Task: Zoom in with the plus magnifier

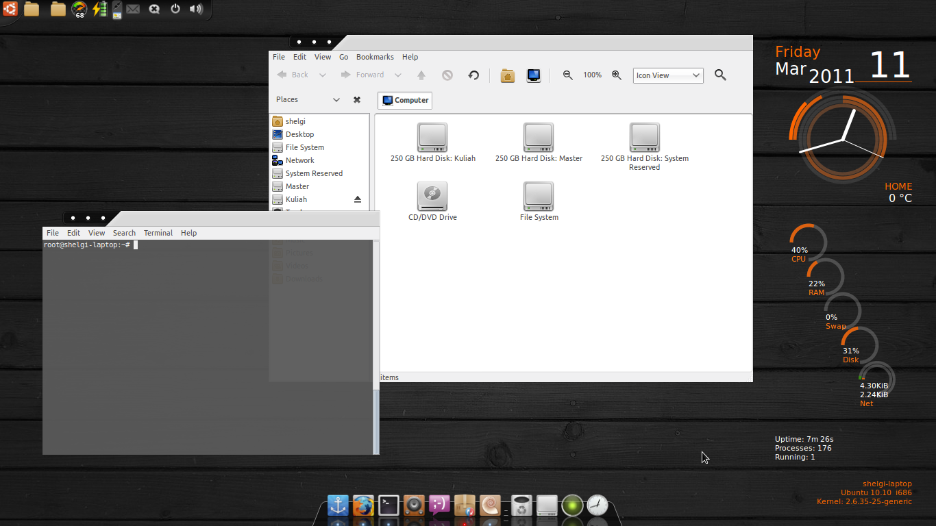Action: click(x=617, y=75)
